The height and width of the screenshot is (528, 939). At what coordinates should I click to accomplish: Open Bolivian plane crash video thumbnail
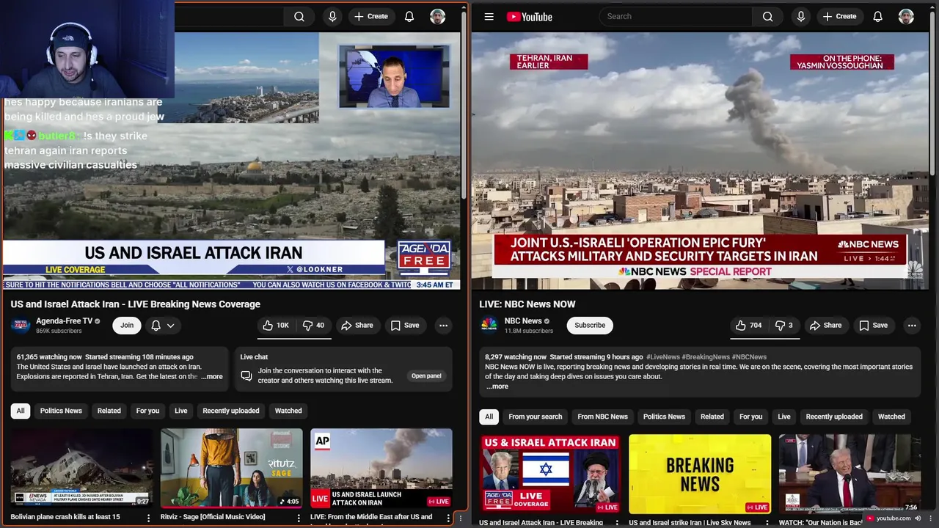pyautogui.click(x=82, y=468)
